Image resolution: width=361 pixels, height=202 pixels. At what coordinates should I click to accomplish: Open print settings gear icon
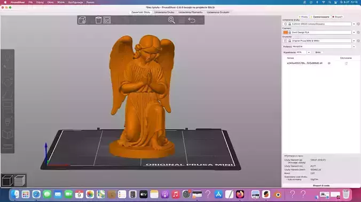point(358,24)
